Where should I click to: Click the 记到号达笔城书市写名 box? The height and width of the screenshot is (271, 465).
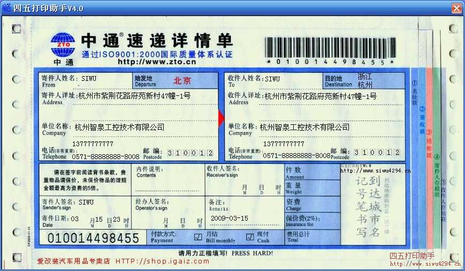click(x=368, y=207)
